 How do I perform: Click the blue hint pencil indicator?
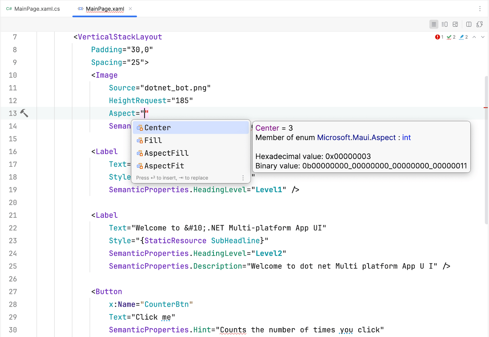click(461, 37)
